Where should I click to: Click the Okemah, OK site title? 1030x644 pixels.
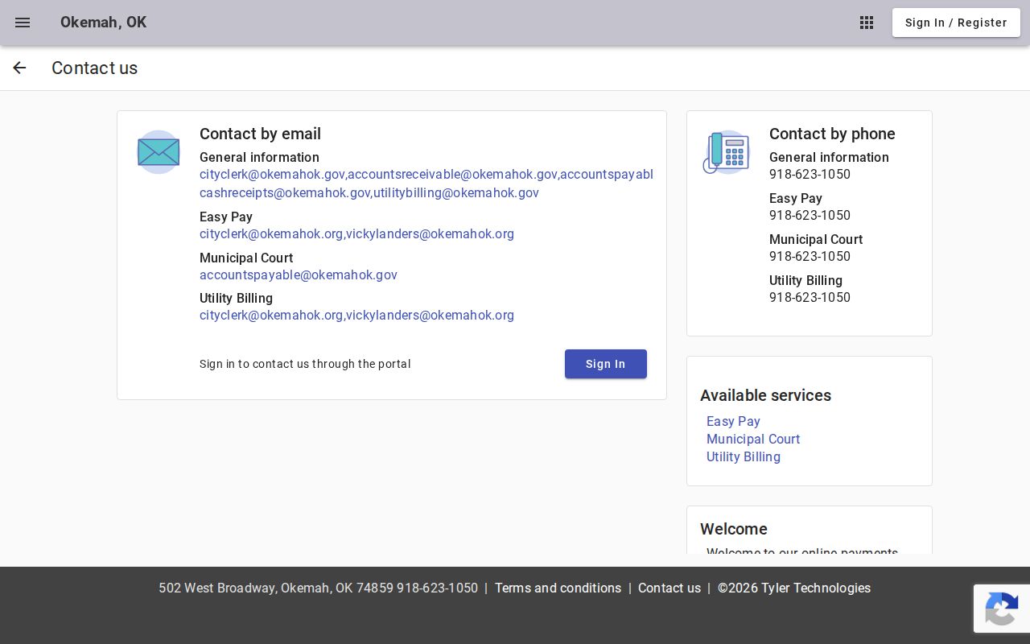coord(103,23)
